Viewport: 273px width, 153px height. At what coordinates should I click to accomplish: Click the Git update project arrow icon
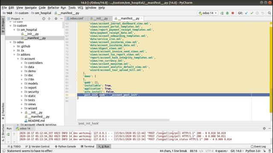[246, 13]
